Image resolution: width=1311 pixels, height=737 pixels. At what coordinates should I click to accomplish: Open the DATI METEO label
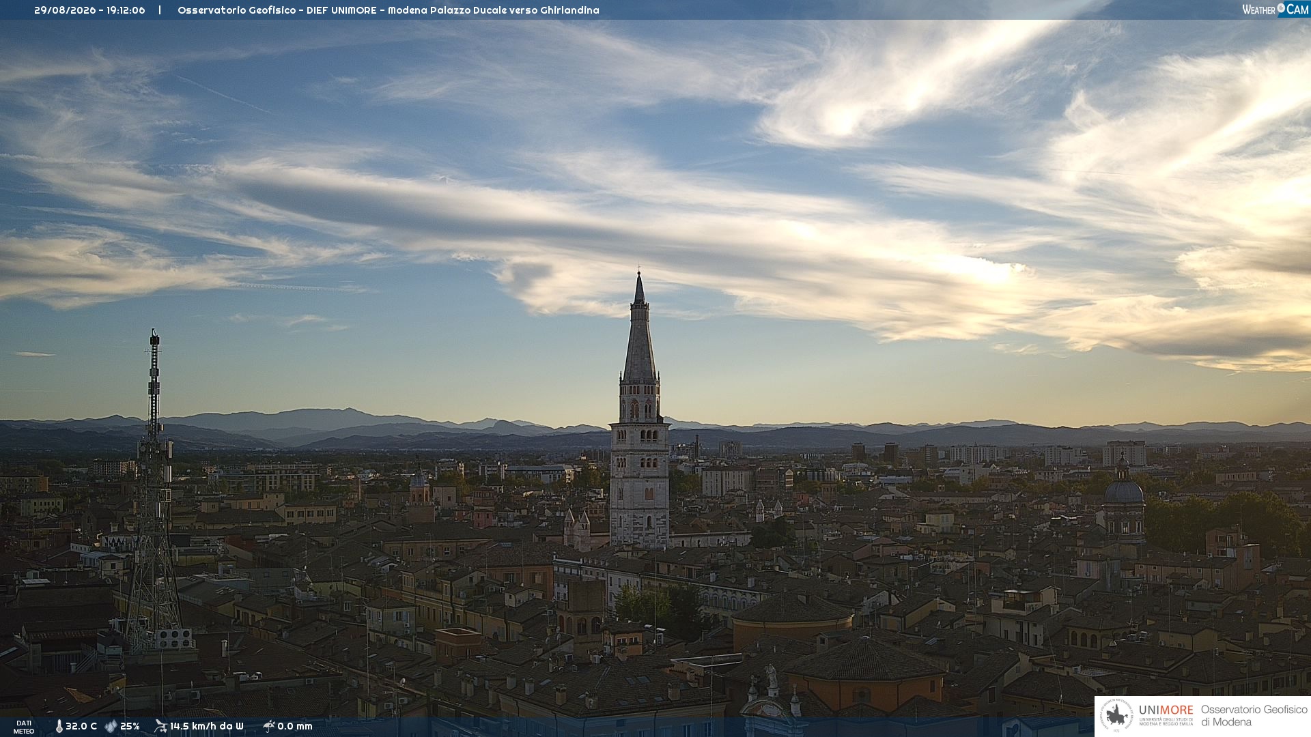(24, 727)
